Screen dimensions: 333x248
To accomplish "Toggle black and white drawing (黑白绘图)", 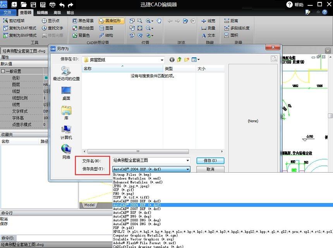I will coord(83,28).
